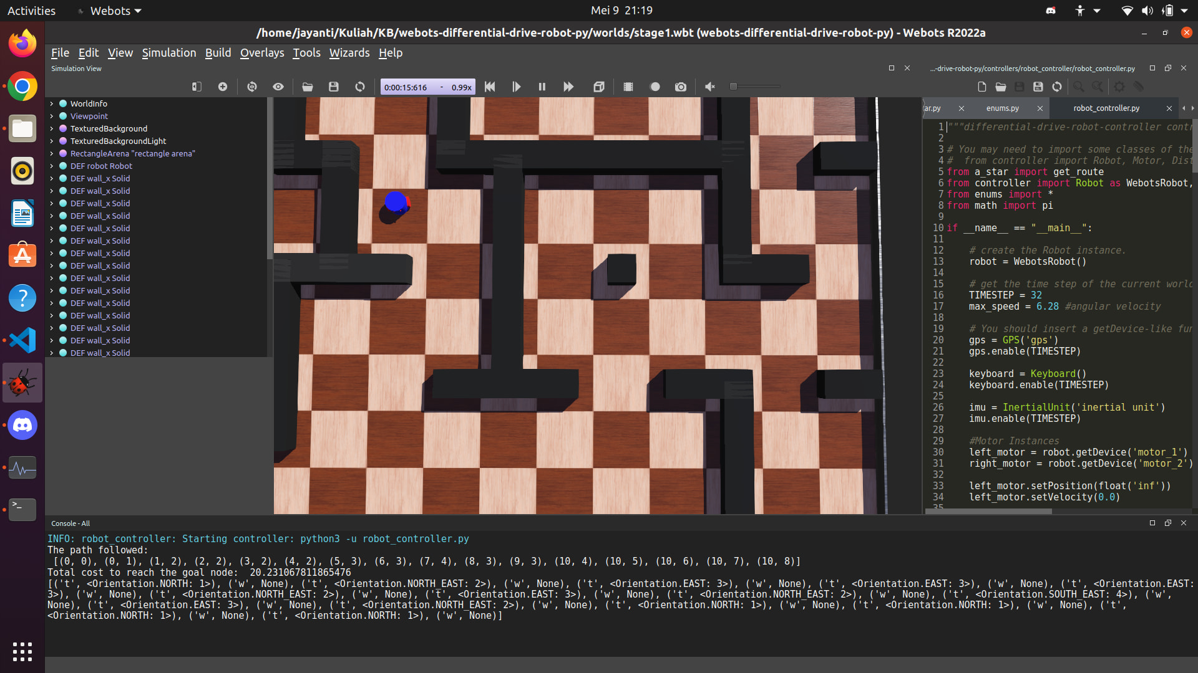Image resolution: width=1198 pixels, height=673 pixels.
Task: Toggle scene tree sidebar visibility
Action: click(197, 87)
